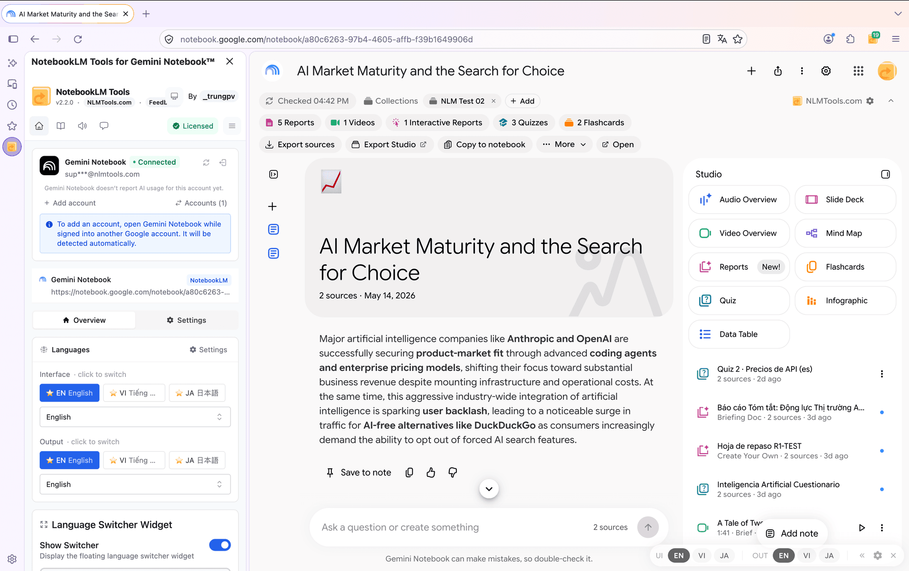Viewport: 909px width, 571px height.
Task: Open the home icon tab in NotebookLM Tools
Action: tap(39, 126)
